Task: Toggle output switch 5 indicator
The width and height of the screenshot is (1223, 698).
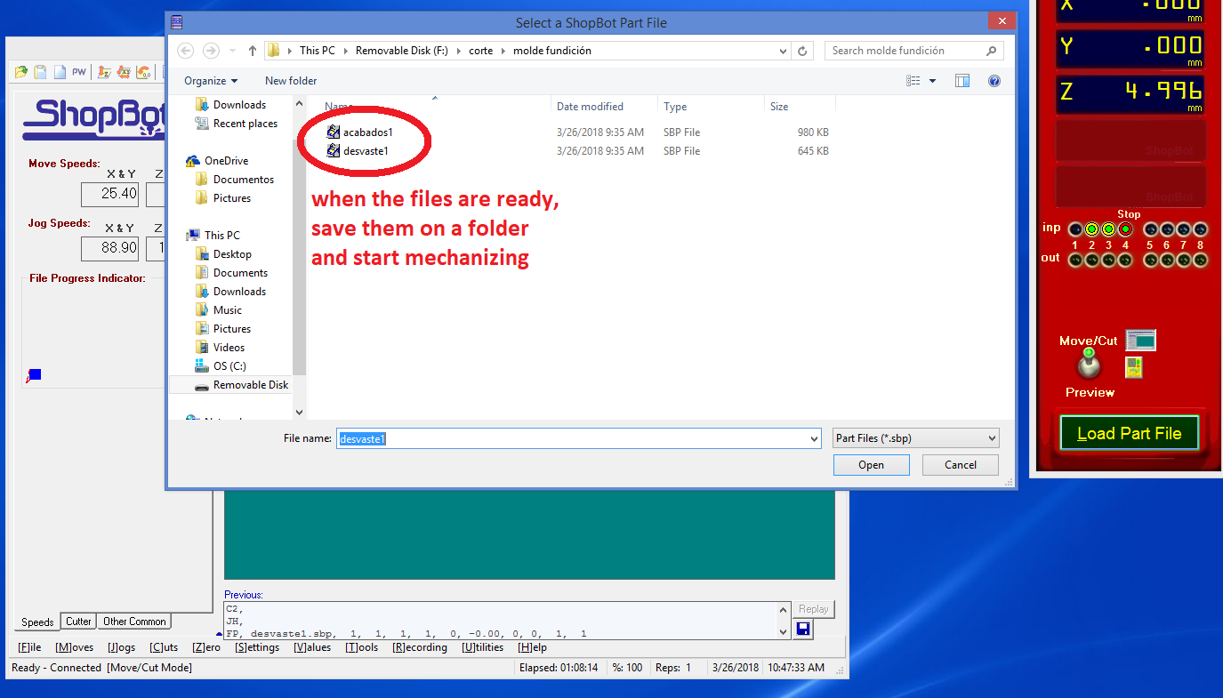Action: pyautogui.click(x=1150, y=260)
